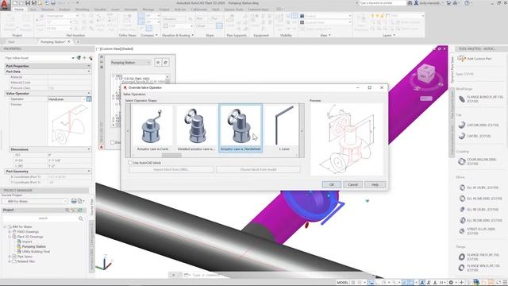The height and width of the screenshot is (286, 508).
Task: Click the user account sign-in icon
Action: [x=416, y=3]
